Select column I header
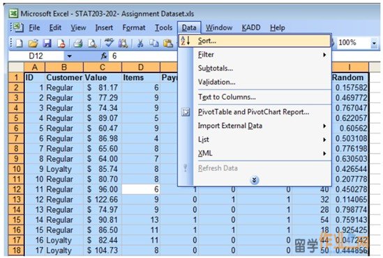This screenshot has width=383, height=258. coord(350,67)
